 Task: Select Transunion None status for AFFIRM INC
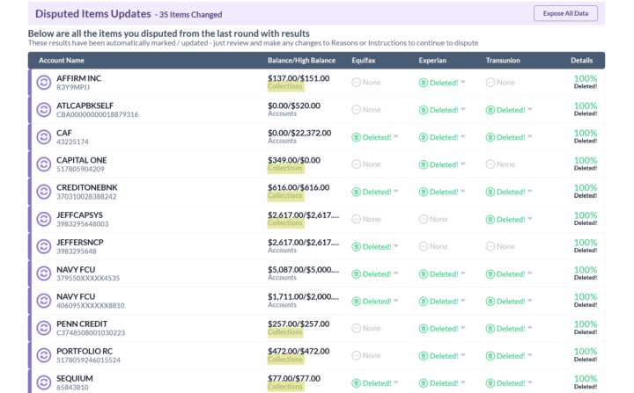500,83
